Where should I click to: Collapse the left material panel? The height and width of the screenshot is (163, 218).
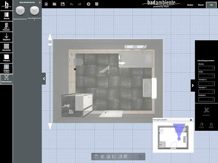[44, 79]
